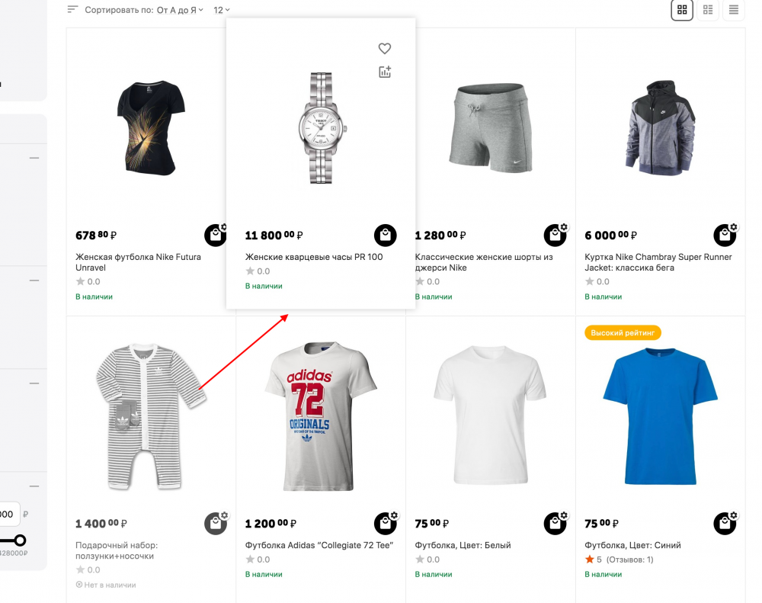Add the blue t-shirt to cart
The image size is (762, 603).
[x=724, y=524]
